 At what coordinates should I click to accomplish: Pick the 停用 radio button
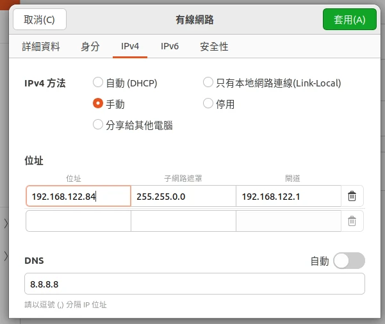(x=208, y=103)
